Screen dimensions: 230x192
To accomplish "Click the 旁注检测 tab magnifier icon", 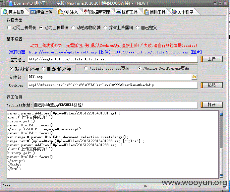I will pos(5,12).
